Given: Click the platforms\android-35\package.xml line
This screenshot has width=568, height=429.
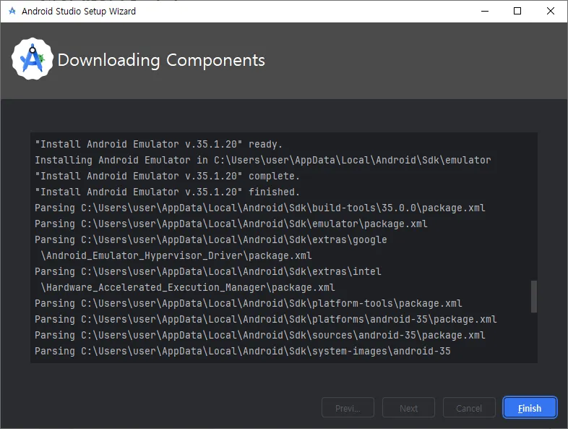Looking at the screenshot, I should pos(265,320).
